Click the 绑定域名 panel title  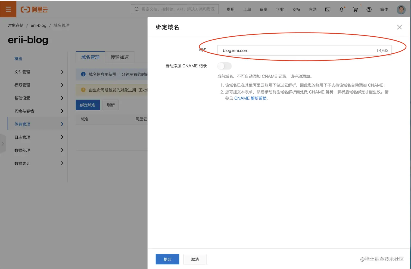167,27
